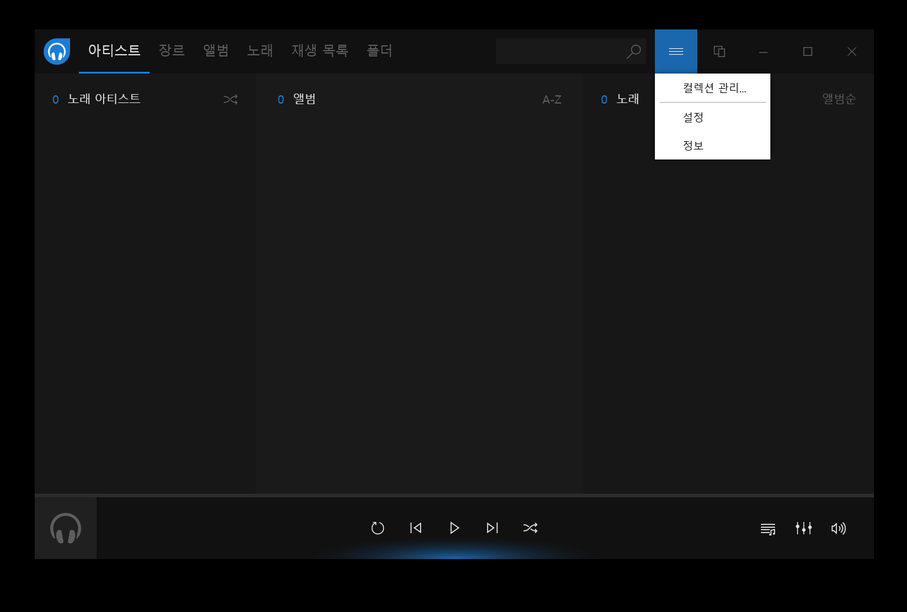Close the hamburger menu button
The image size is (907, 612).
click(x=676, y=52)
